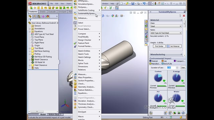Image resolution: width=214 pixels, height=120 pixels.
Task: Expand the Heel Clearance folder
Action: click(30, 65)
